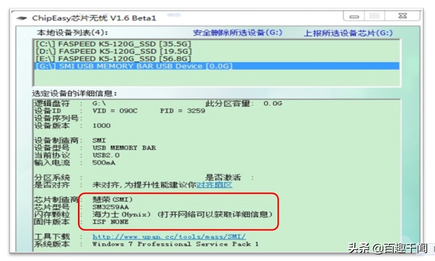The height and width of the screenshot is (261, 435).
Task: Click the 此分区容量 0.0G value
Action: (273, 103)
